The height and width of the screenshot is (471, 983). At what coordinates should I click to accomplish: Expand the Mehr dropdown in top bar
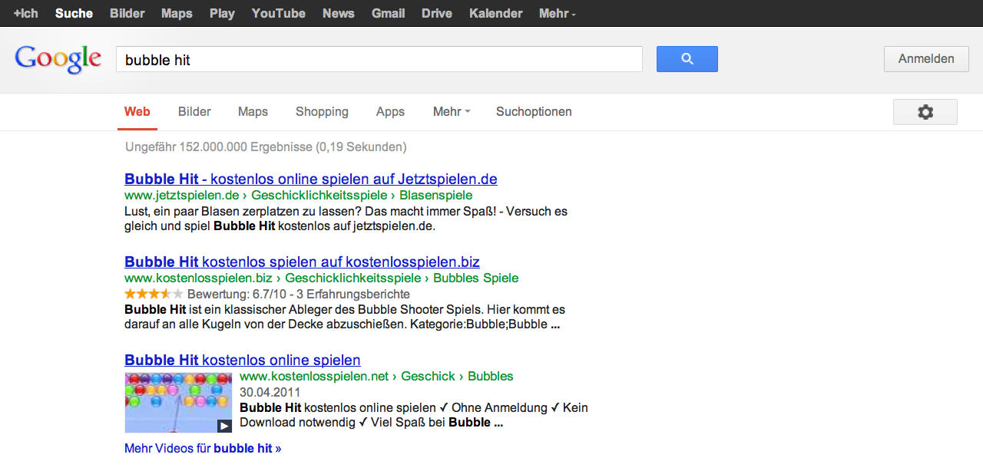tap(557, 13)
